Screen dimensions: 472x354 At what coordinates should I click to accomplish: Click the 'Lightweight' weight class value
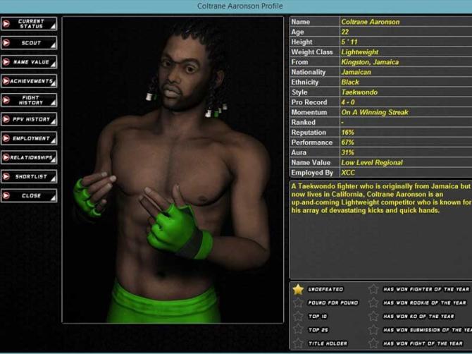(x=360, y=52)
